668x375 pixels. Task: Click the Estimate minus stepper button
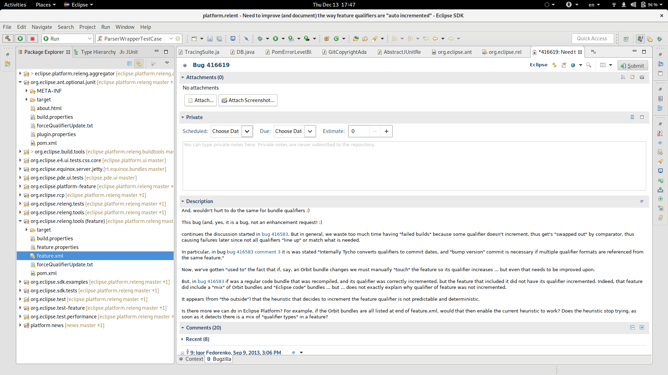pyautogui.click(x=375, y=131)
